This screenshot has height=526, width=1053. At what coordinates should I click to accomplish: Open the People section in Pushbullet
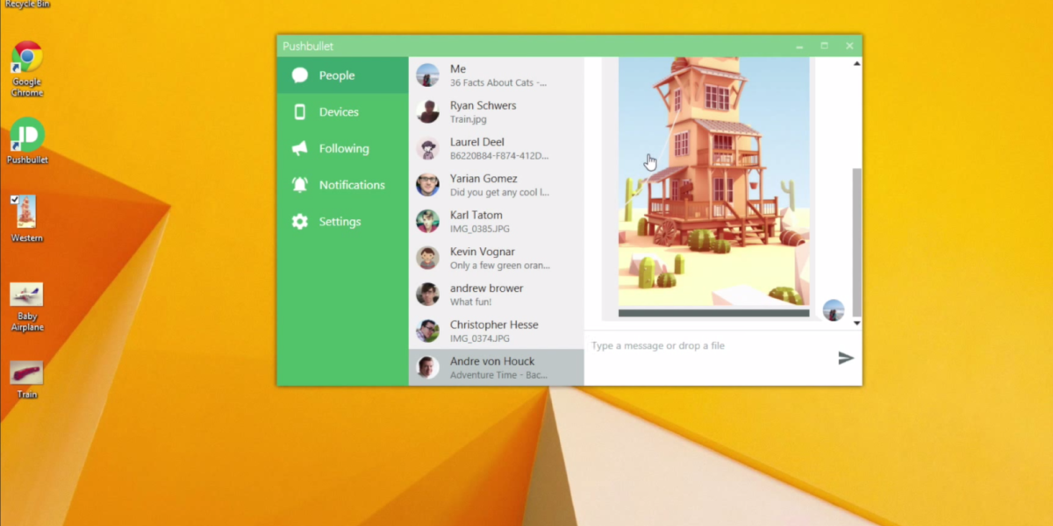click(343, 75)
